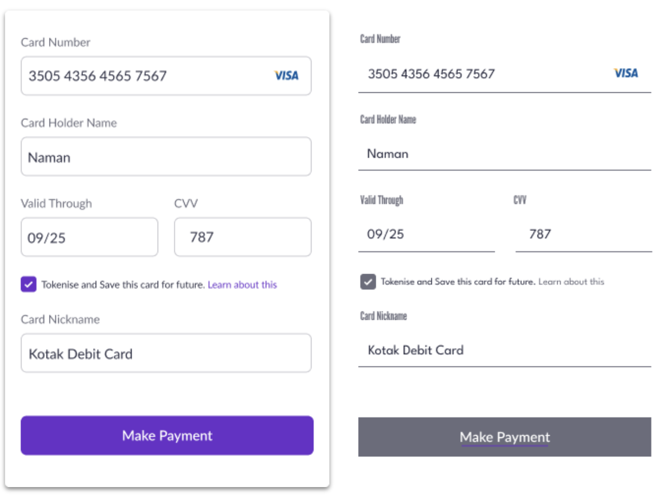The height and width of the screenshot is (495, 664).
Task: Click the left Valid Through label text
Action: pyautogui.click(x=56, y=204)
